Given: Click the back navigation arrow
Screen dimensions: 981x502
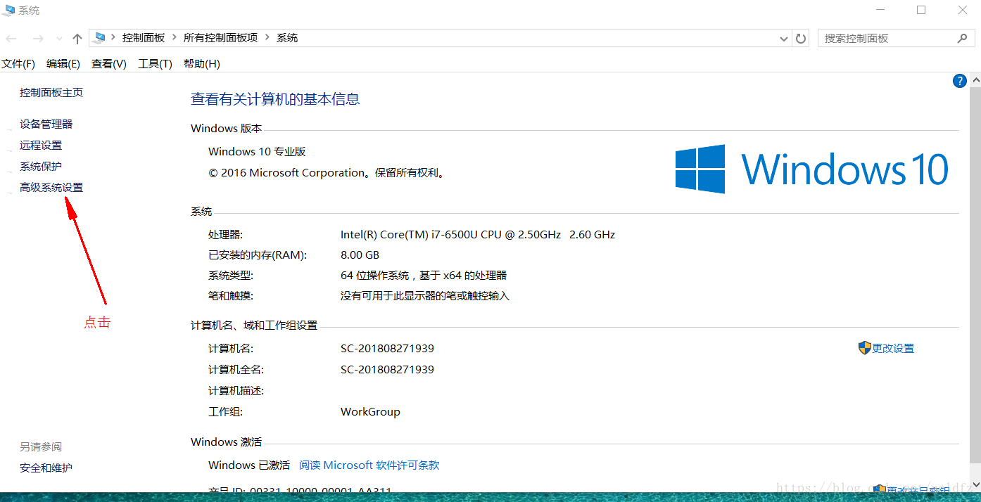Looking at the screenshot, I should [x=11, y=39].
